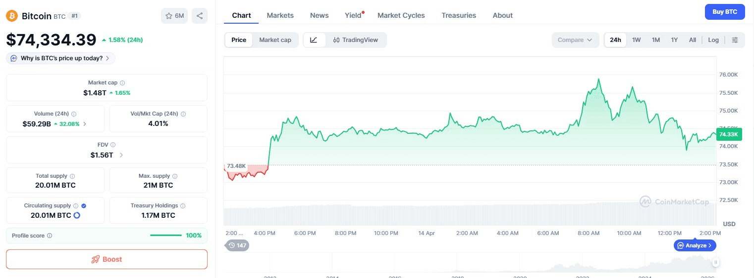The image size is (754, 278).
Task: Click the FDV info icon
Action: (x=113, y=145)
